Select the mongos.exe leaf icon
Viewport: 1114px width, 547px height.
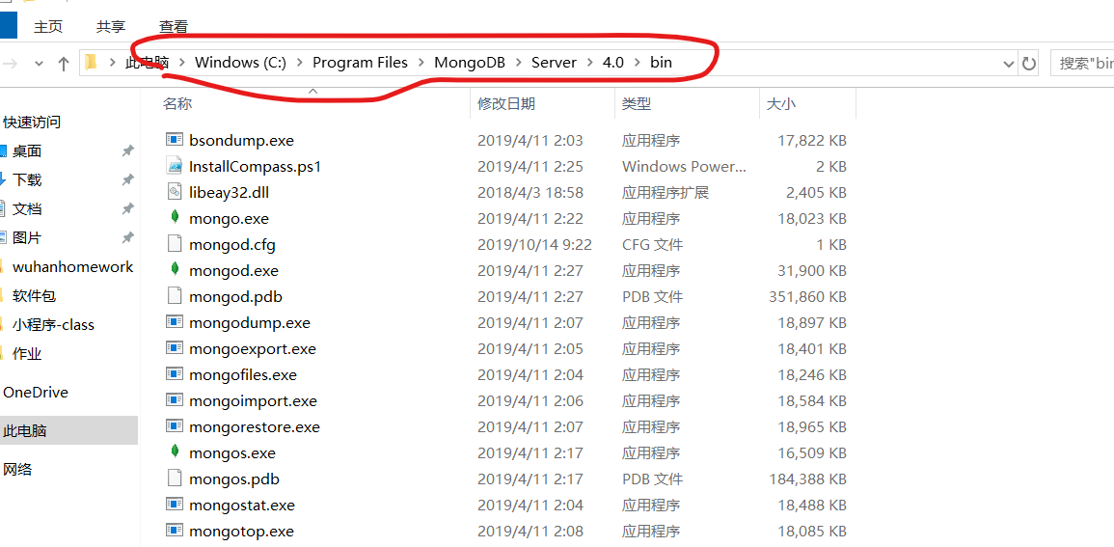[x=174, y=452]
